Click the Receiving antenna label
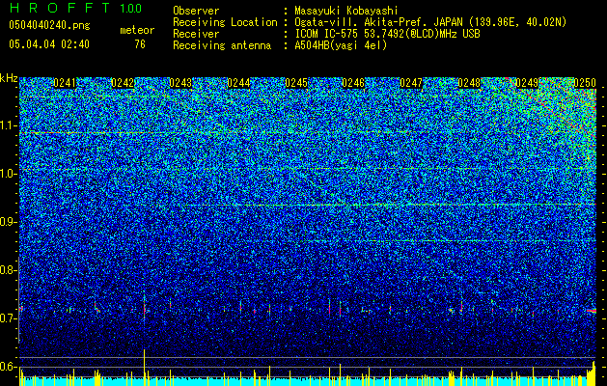 point(222,45)
